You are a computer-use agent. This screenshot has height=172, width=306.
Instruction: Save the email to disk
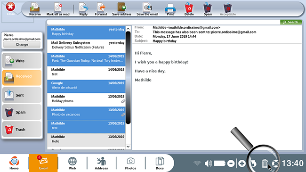coord(147,9)
